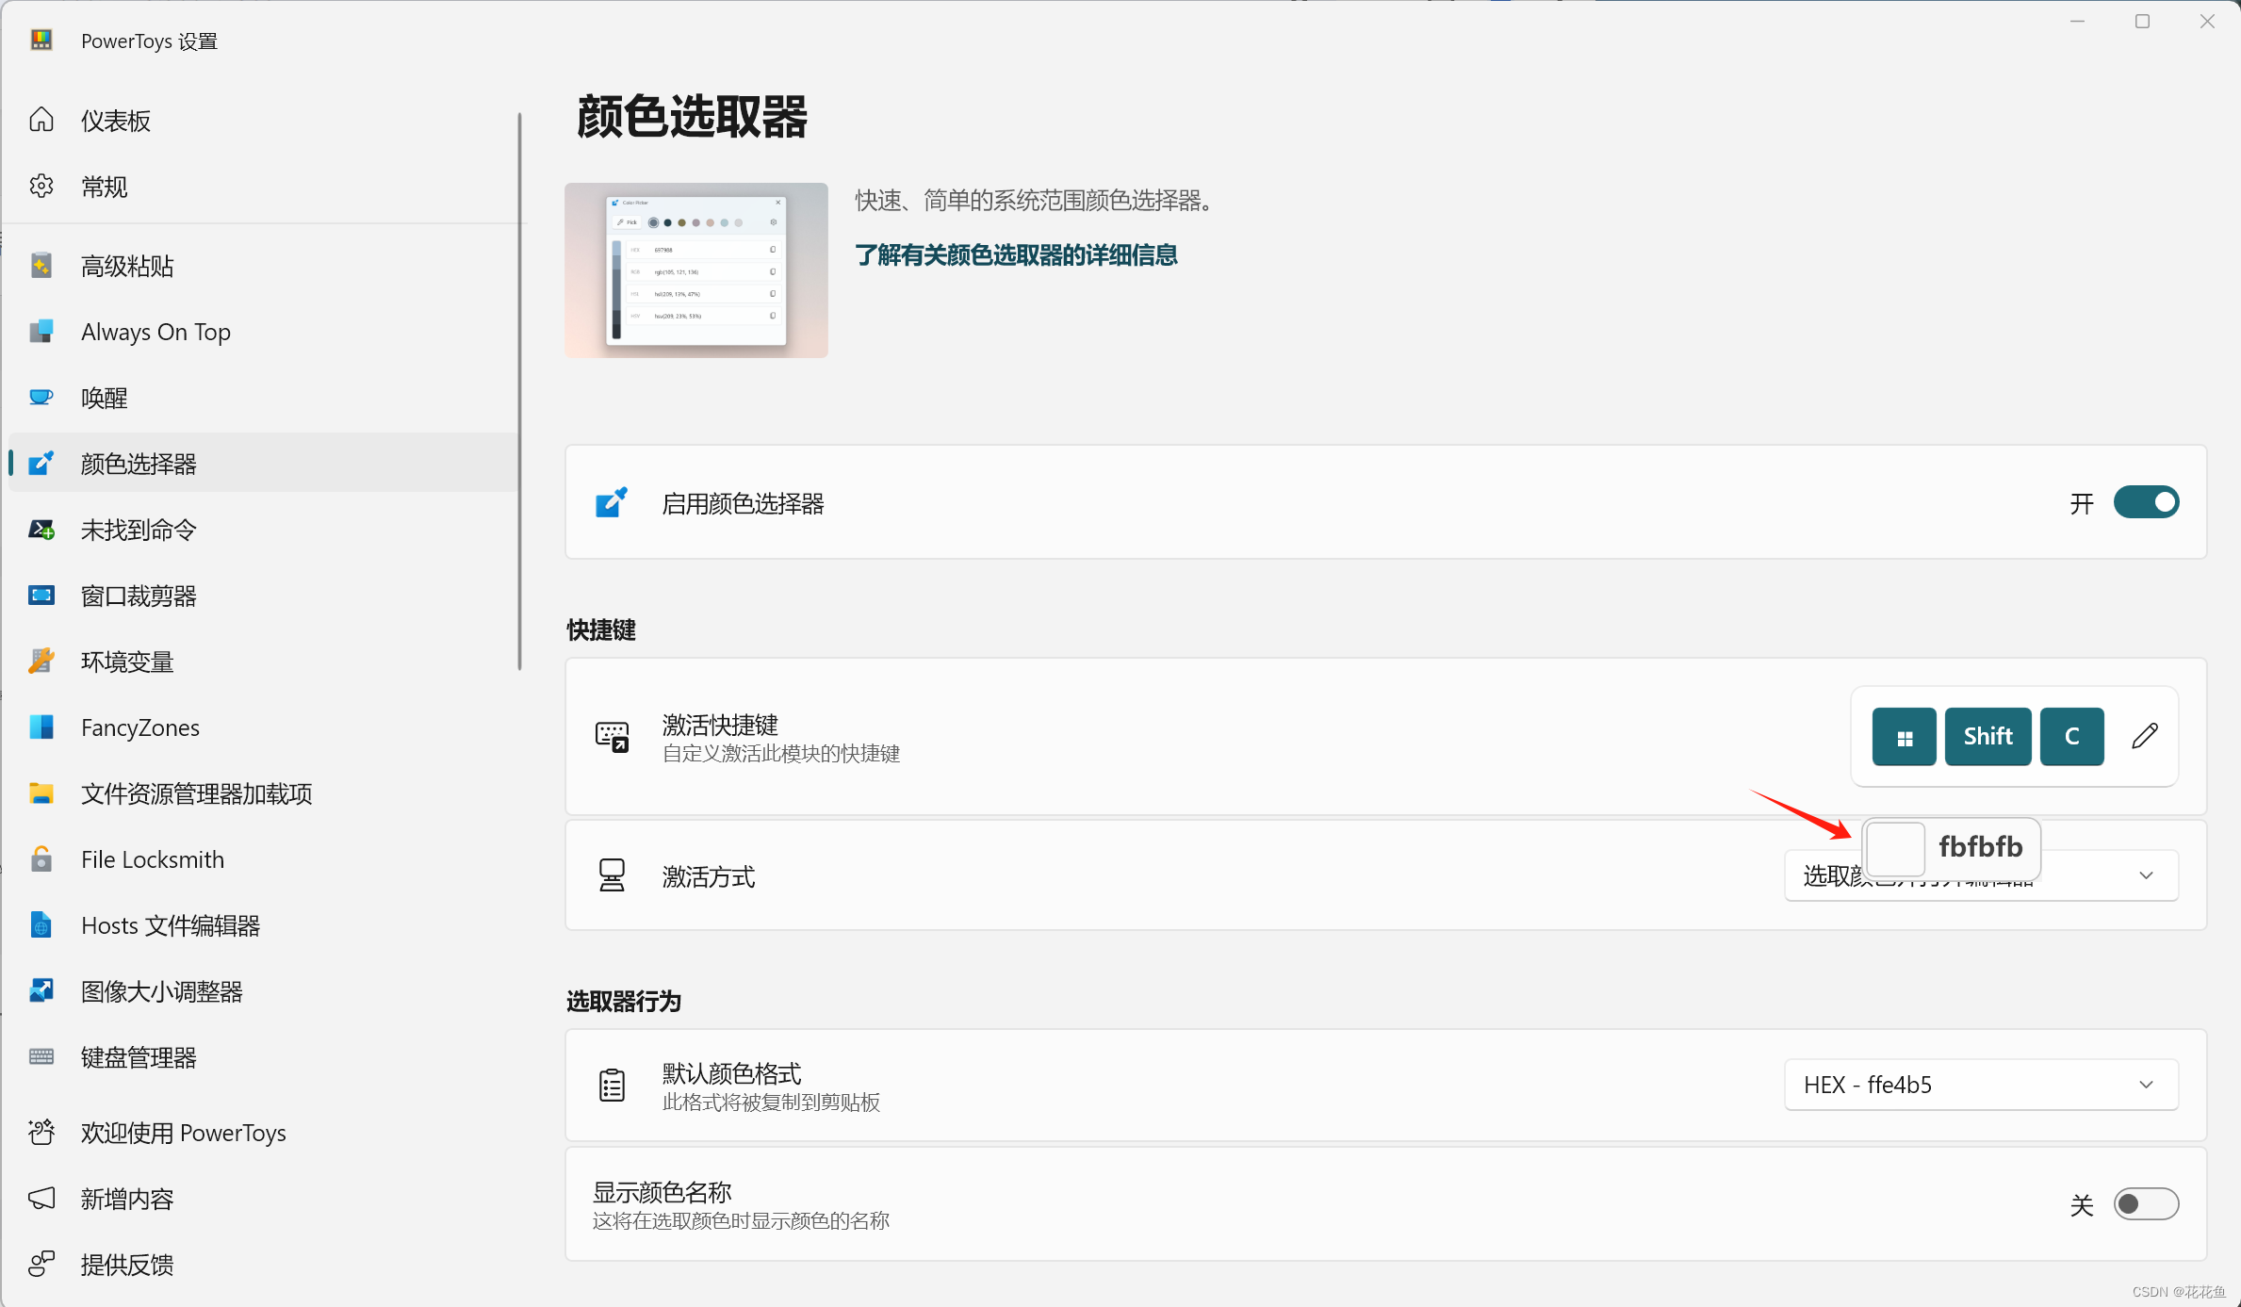Click 提供反馈 at the sidebar bottom
The width and height of the screenshot is (2241, 1307).
(126, 1265)
